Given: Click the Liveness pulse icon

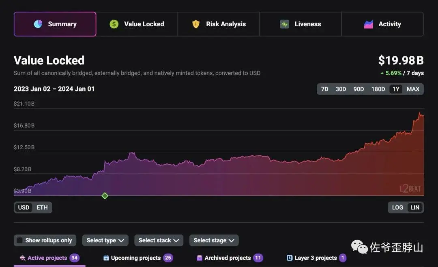Looking at the screenshot, I should [x=285, y=24].
